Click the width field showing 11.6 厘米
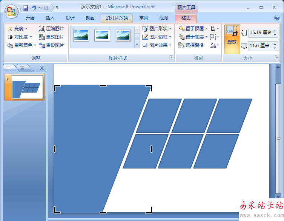The height and width of the screenshot is (221, 284). (261, 46)
